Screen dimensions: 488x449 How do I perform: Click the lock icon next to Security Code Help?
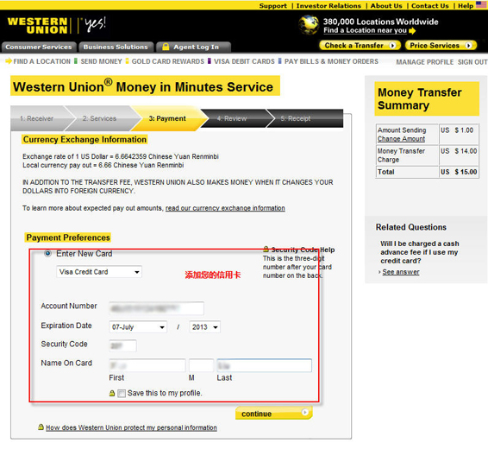(266, 249)
